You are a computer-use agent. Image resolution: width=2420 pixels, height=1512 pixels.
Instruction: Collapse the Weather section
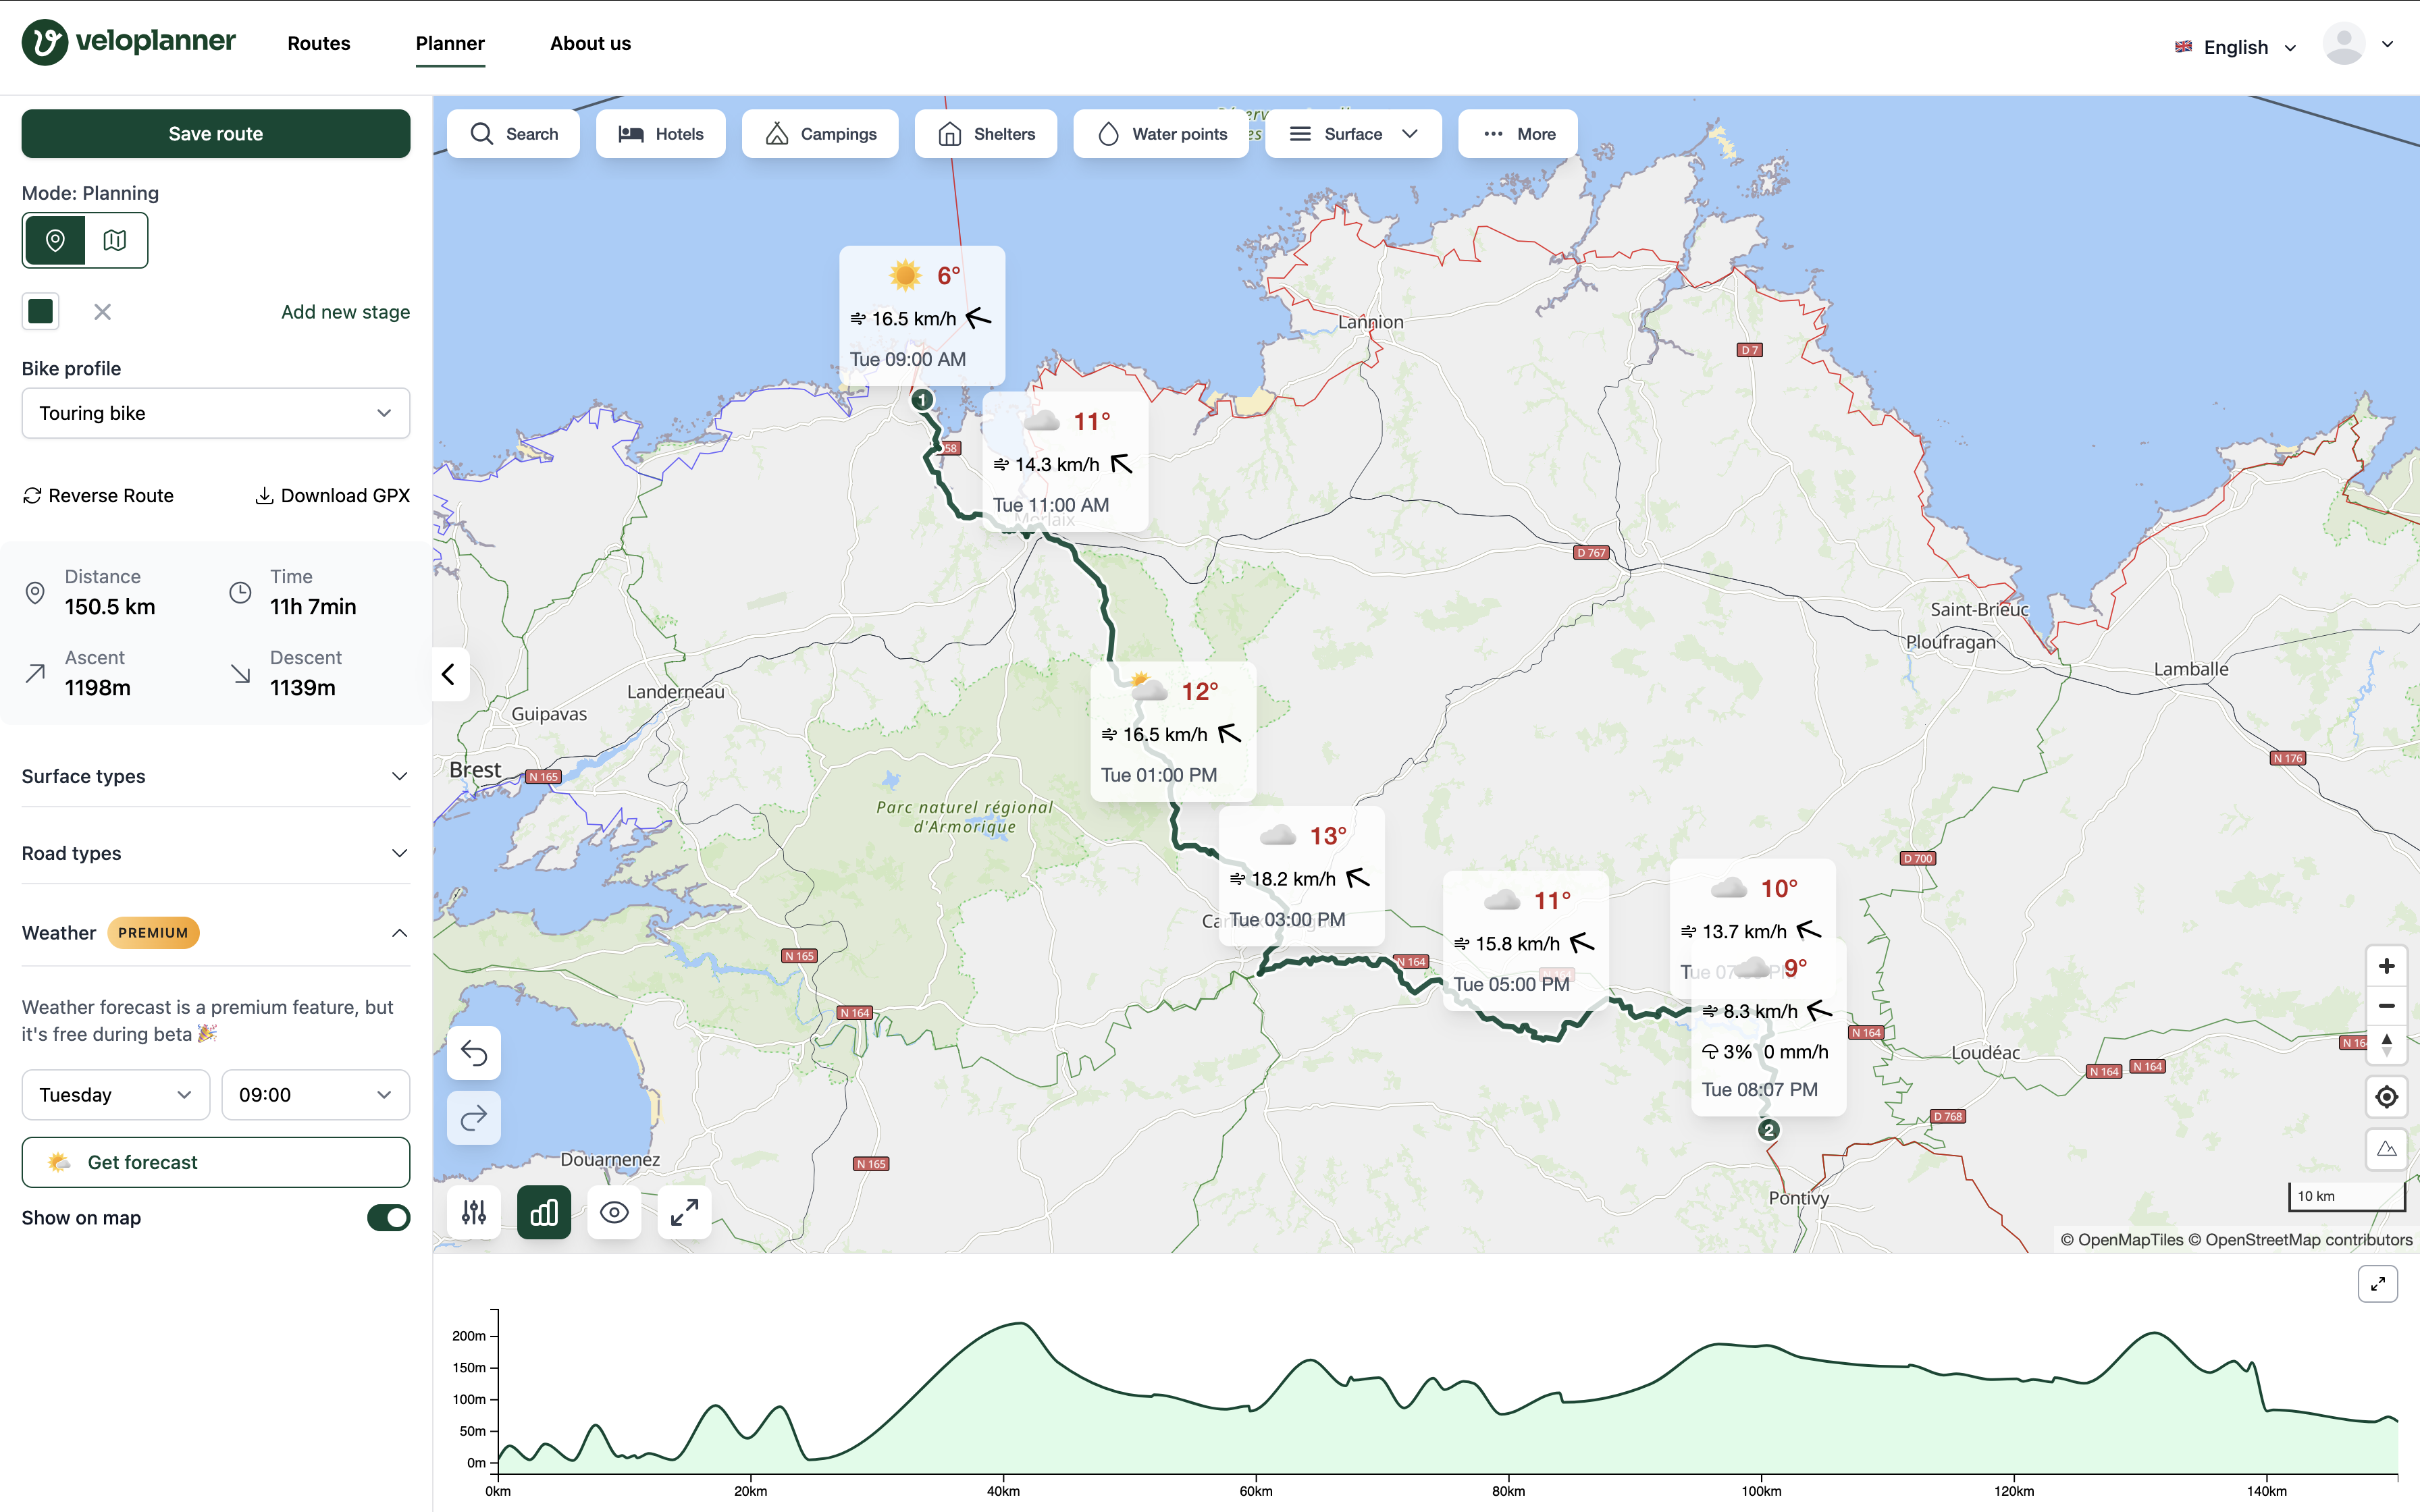tap(216, 933)
